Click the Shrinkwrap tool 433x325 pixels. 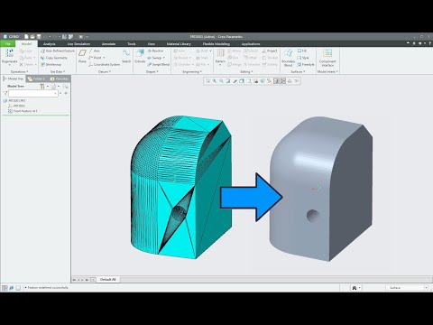pos(51,64)
